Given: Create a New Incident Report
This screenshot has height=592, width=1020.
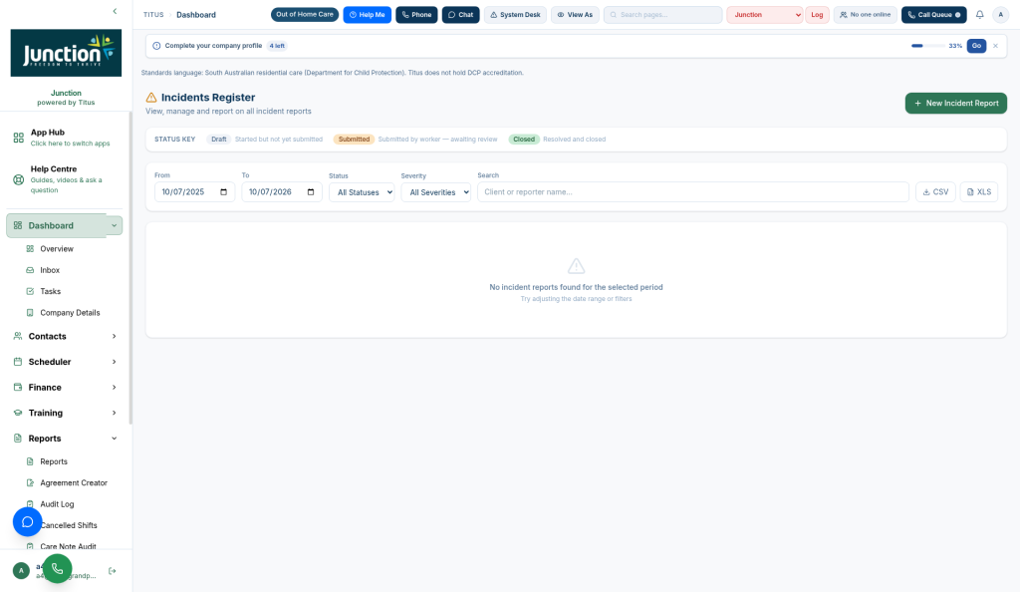Looking at the screenshot, I should pos(956,103).
